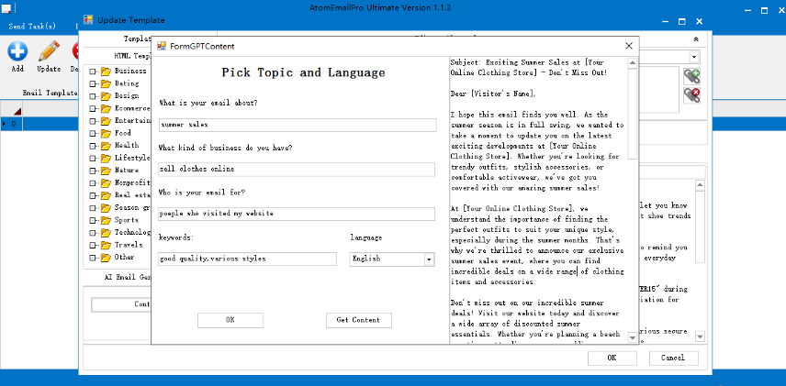
Task: Expand the Dating tree node
Action: (x=93, y=83)
